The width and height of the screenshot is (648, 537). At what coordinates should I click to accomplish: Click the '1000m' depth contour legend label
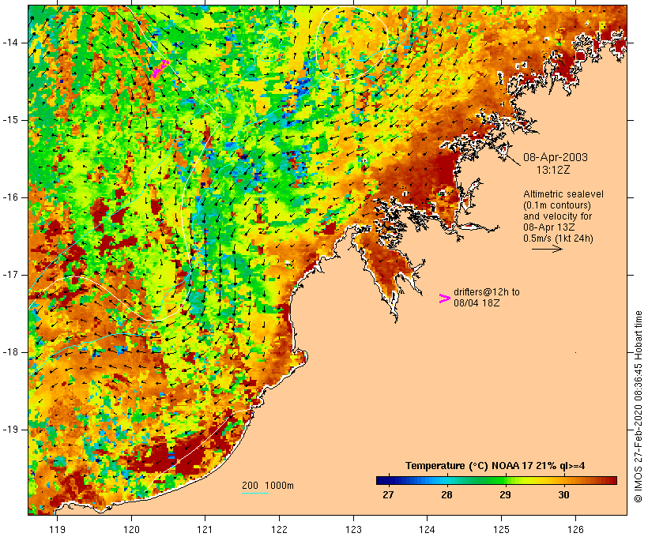[x=279, y=486]
